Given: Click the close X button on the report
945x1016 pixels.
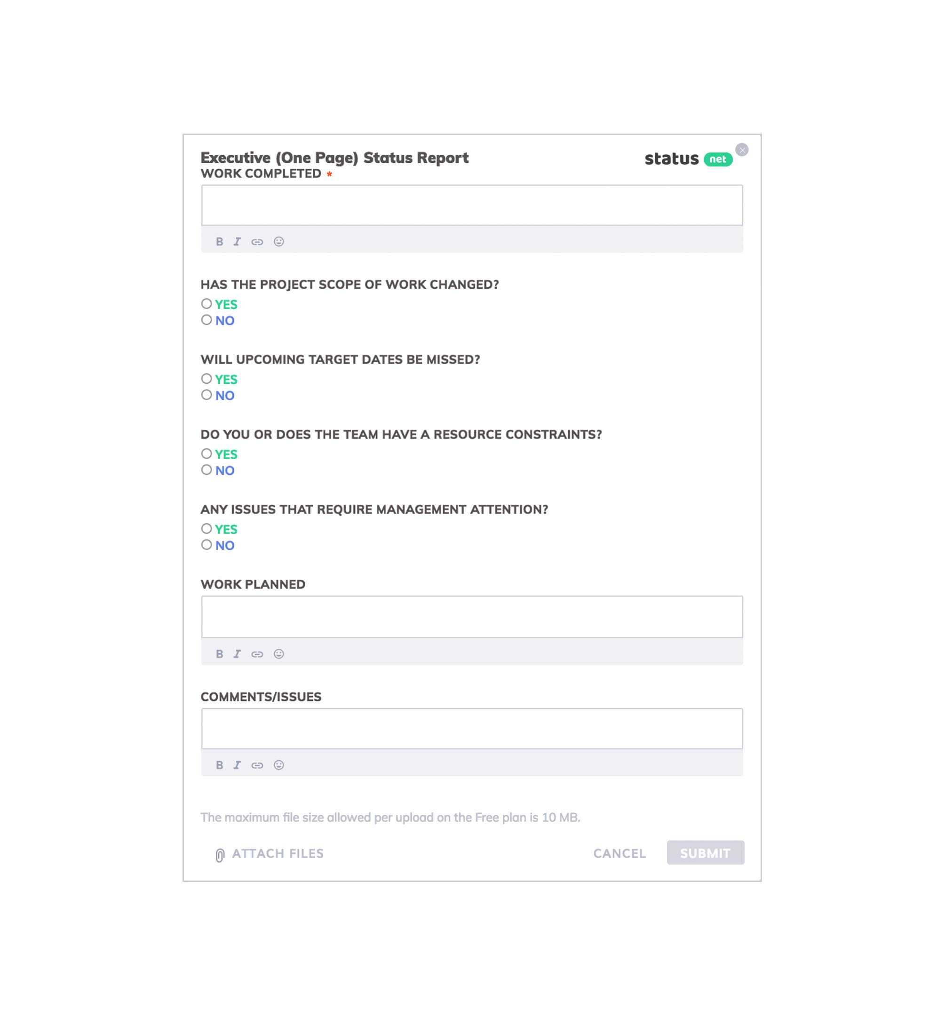Looking at the screenshot, I should (x=742, y=149).
